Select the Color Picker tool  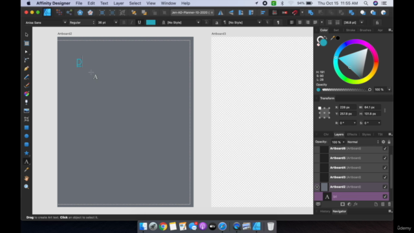(27, 170)
